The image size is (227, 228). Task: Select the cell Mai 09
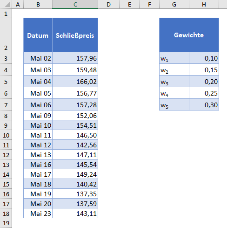pyautogui.click(x=38, y=115)
